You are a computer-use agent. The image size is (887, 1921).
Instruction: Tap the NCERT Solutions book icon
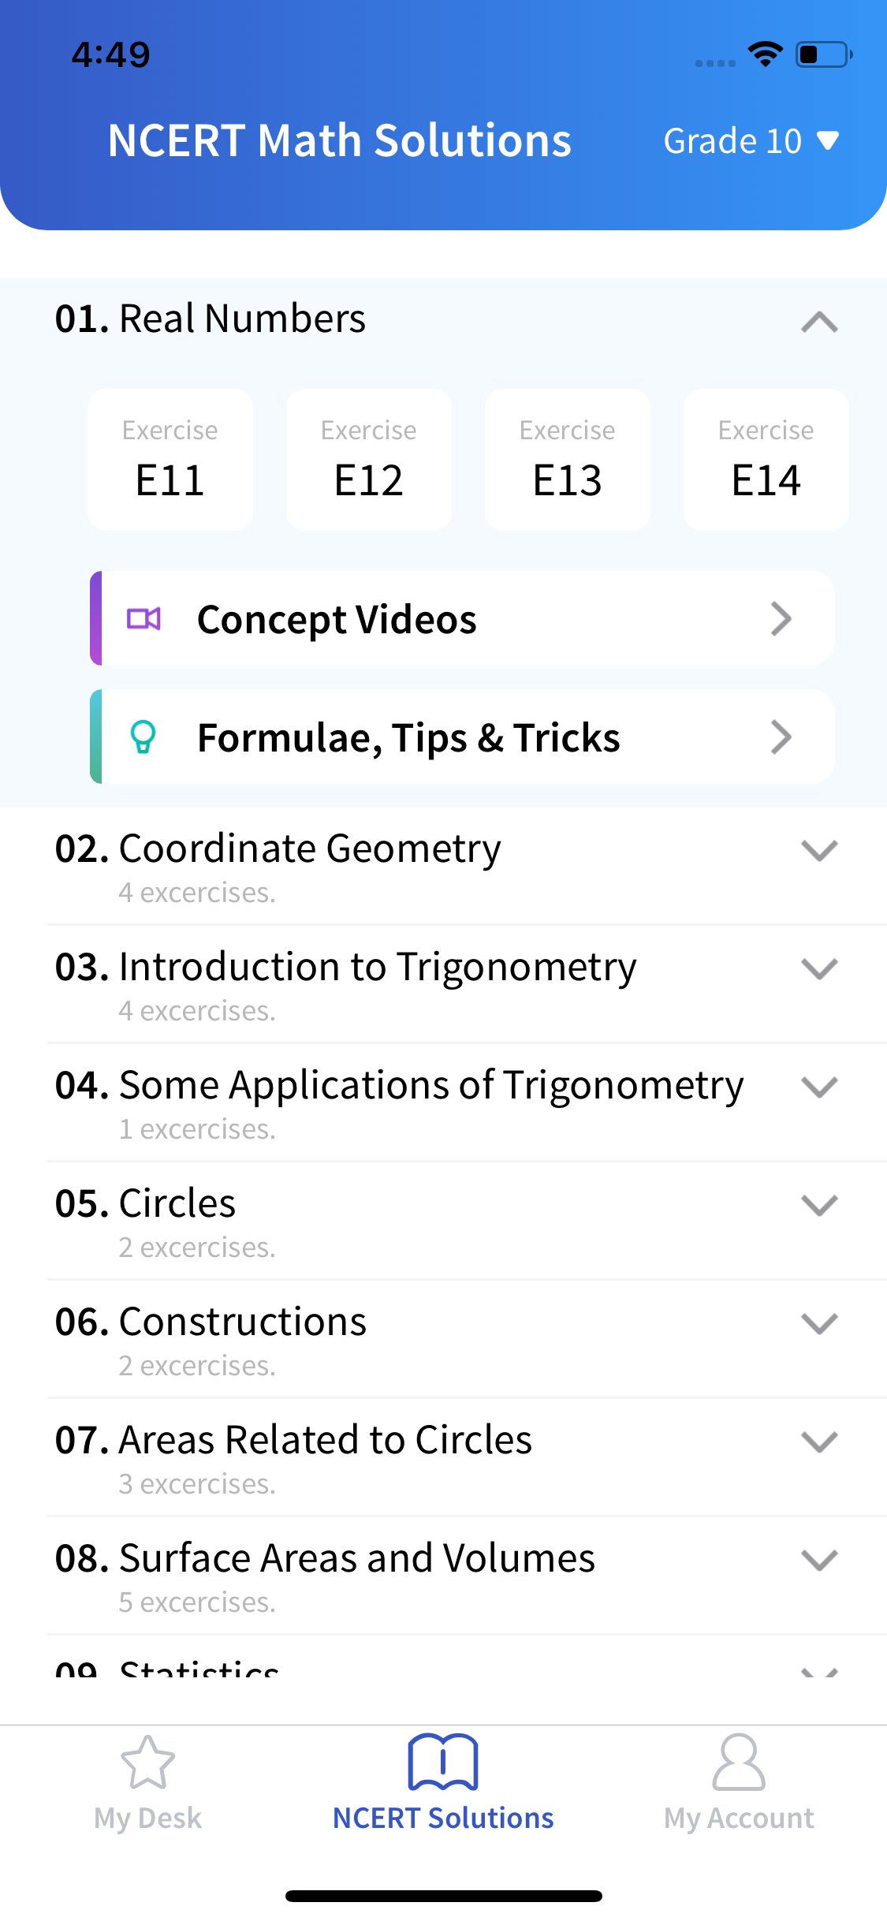(443, 1762)
